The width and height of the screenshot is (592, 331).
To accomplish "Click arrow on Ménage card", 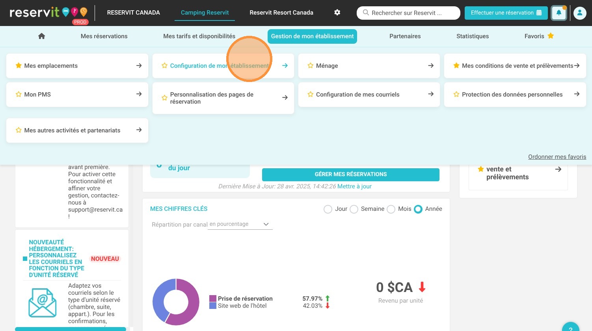I will pyautogui.click(x=431, y=65).
